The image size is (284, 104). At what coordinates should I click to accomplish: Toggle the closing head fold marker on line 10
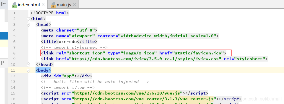pos(28,64)
